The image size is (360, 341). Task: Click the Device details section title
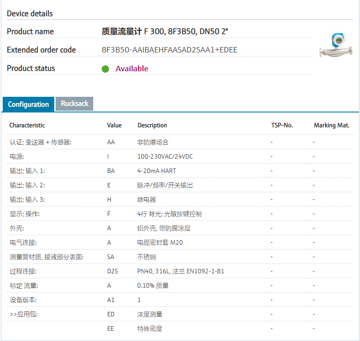point(30,13)
